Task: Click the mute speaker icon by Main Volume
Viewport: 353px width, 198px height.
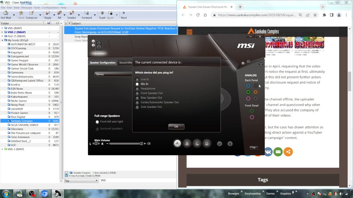Action: [x=149, y=143]
